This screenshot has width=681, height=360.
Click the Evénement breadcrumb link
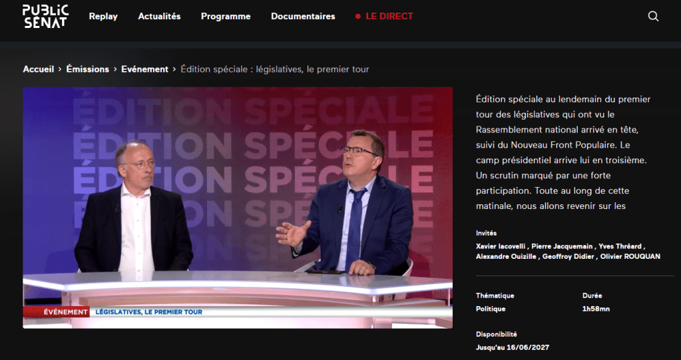(x=144, y=69)
